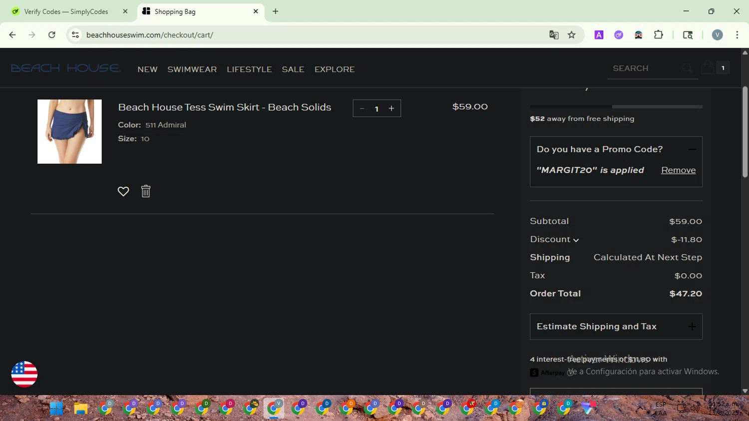Click the Beach House logo
Image resolution: width=749 pixels, height=421 pixels.
pos(65,68)
